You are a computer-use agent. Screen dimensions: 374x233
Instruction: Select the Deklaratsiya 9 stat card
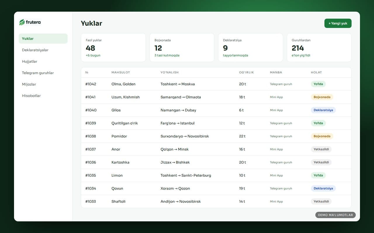tap(251, 47)
